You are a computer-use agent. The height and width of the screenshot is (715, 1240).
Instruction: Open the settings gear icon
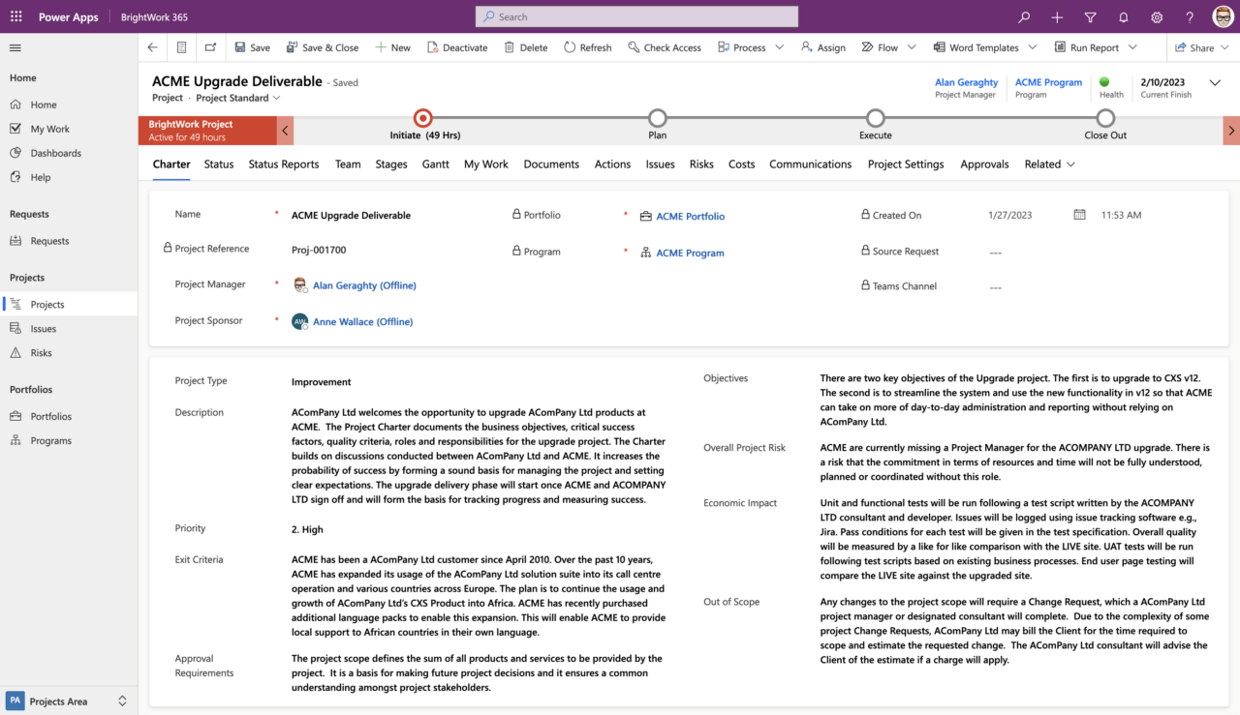[x=1156, y=16]
